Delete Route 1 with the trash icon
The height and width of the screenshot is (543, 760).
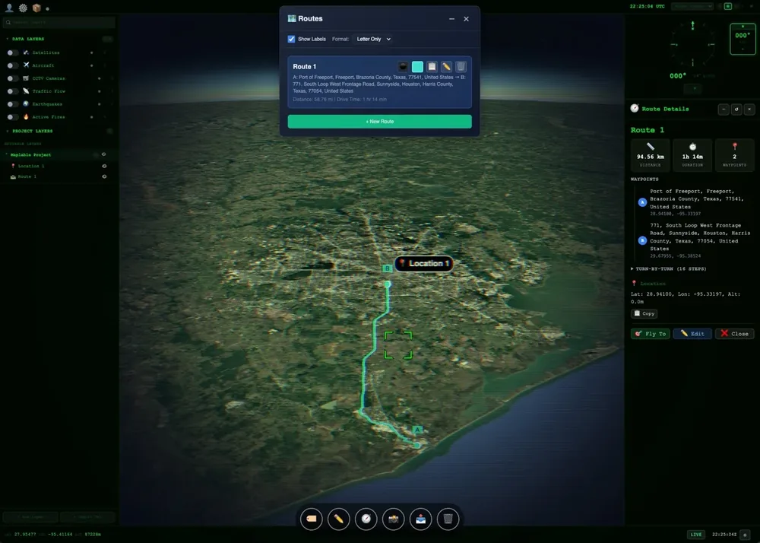(x=461, y=66)
